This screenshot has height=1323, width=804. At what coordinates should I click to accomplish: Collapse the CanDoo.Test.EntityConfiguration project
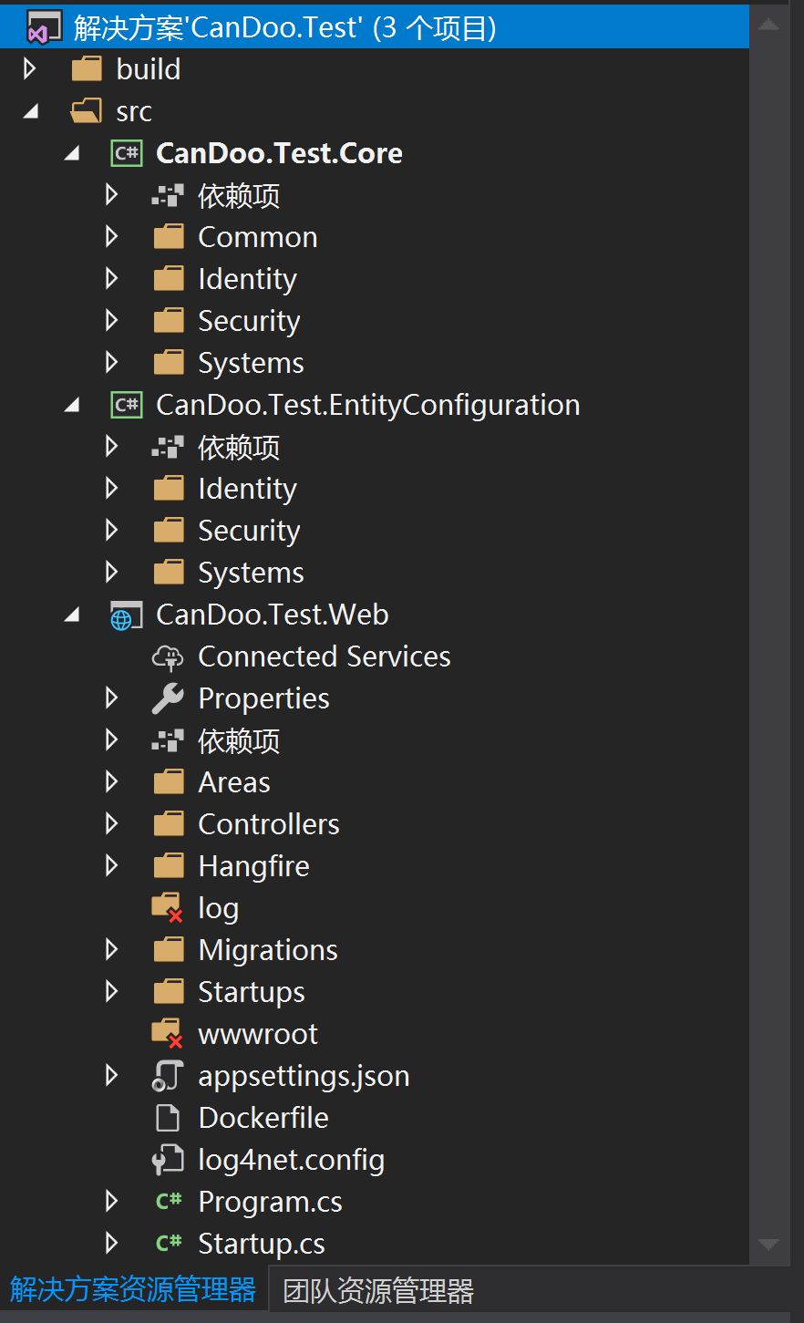(72, 406)
